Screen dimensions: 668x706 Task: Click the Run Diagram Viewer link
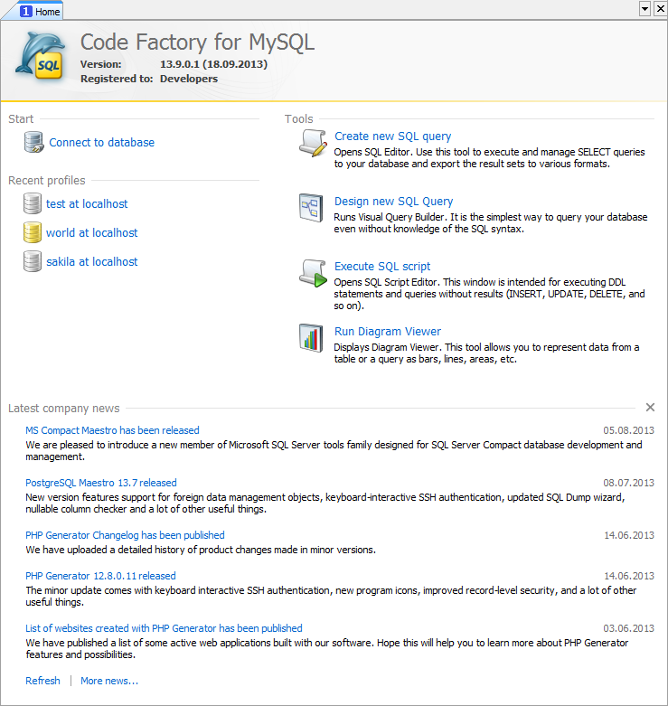[388, 332]
